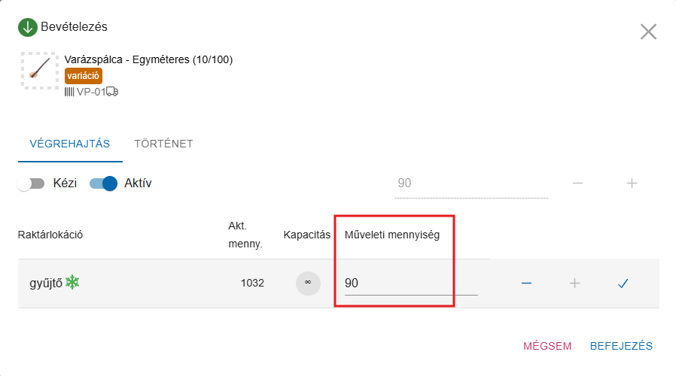Click the green snowflake icon next to gyűjtő

[x=73, y=283]
